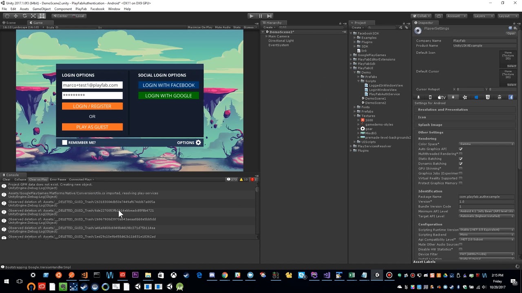522x293 pixels.
Task: Click PLAY AS GUEST button
Action: click(92, 127)
